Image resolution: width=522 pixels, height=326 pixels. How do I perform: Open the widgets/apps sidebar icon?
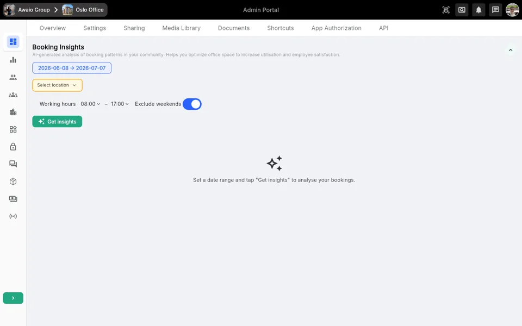[x=13, y=129]
